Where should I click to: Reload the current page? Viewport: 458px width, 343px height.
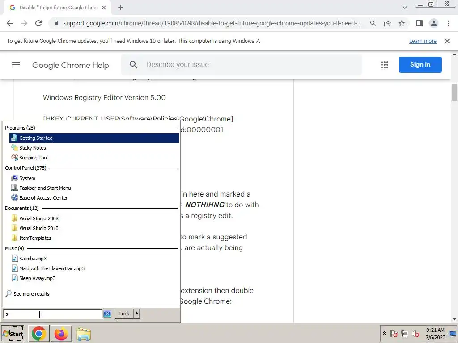point(38,23)
